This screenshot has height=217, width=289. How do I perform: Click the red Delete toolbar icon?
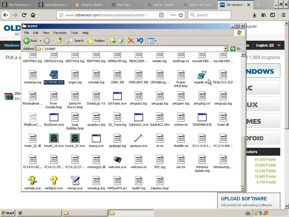(131, 41)
